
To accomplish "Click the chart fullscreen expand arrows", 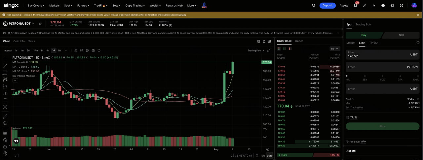I will pyautogui.click(x=269, y=50).
